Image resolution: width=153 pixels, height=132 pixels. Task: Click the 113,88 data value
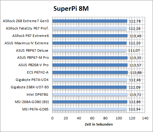click(136, 73)
